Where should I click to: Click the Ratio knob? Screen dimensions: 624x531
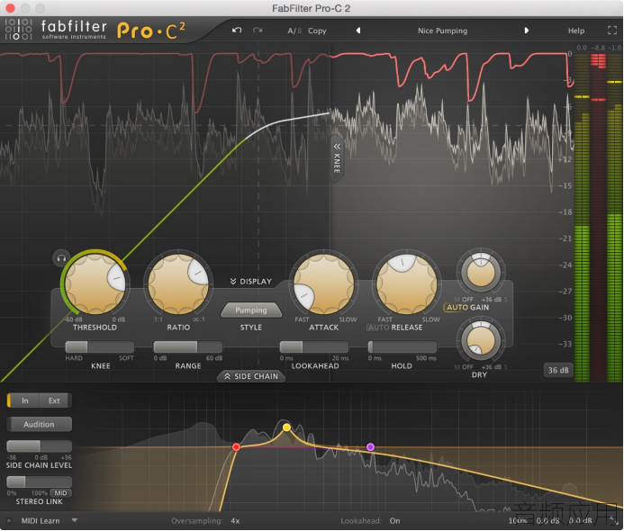[178, 284]
